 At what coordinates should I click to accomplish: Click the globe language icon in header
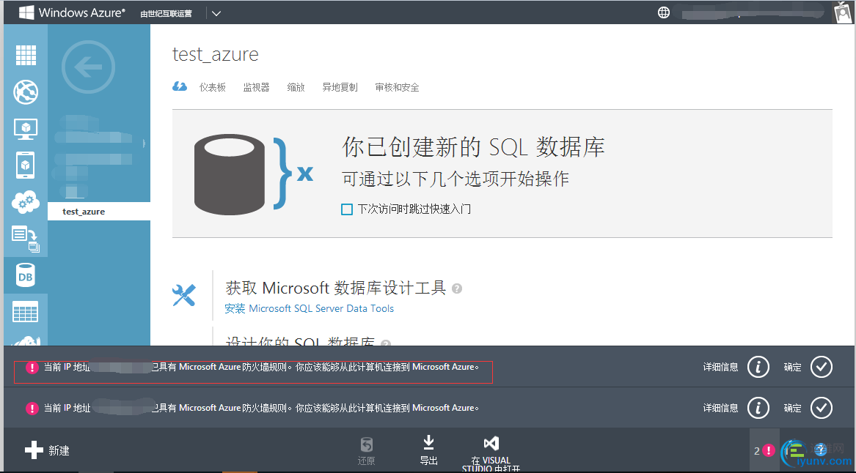(x=664, y=12)
